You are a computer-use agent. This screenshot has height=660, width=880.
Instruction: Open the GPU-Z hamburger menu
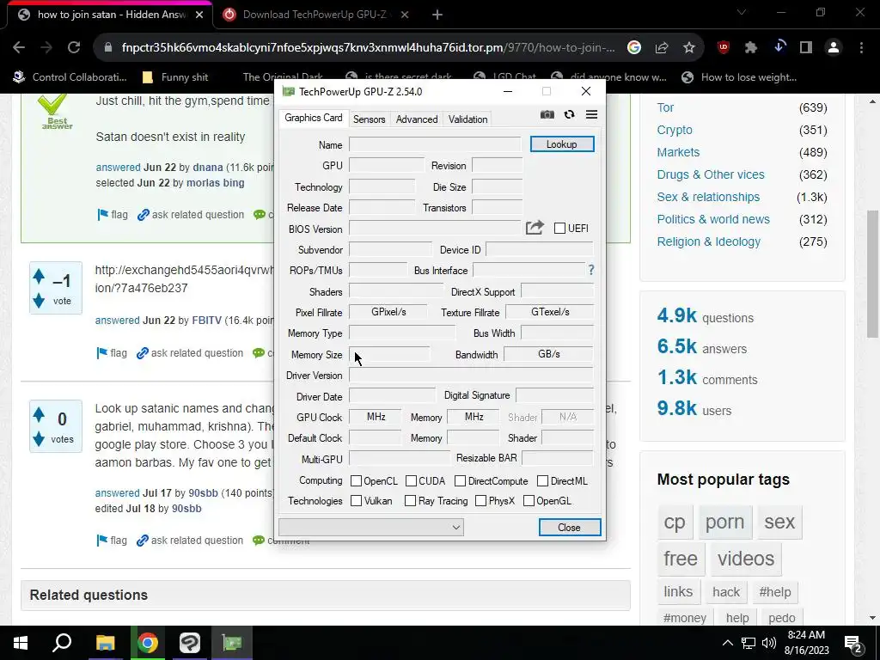(x=591, y=114)
